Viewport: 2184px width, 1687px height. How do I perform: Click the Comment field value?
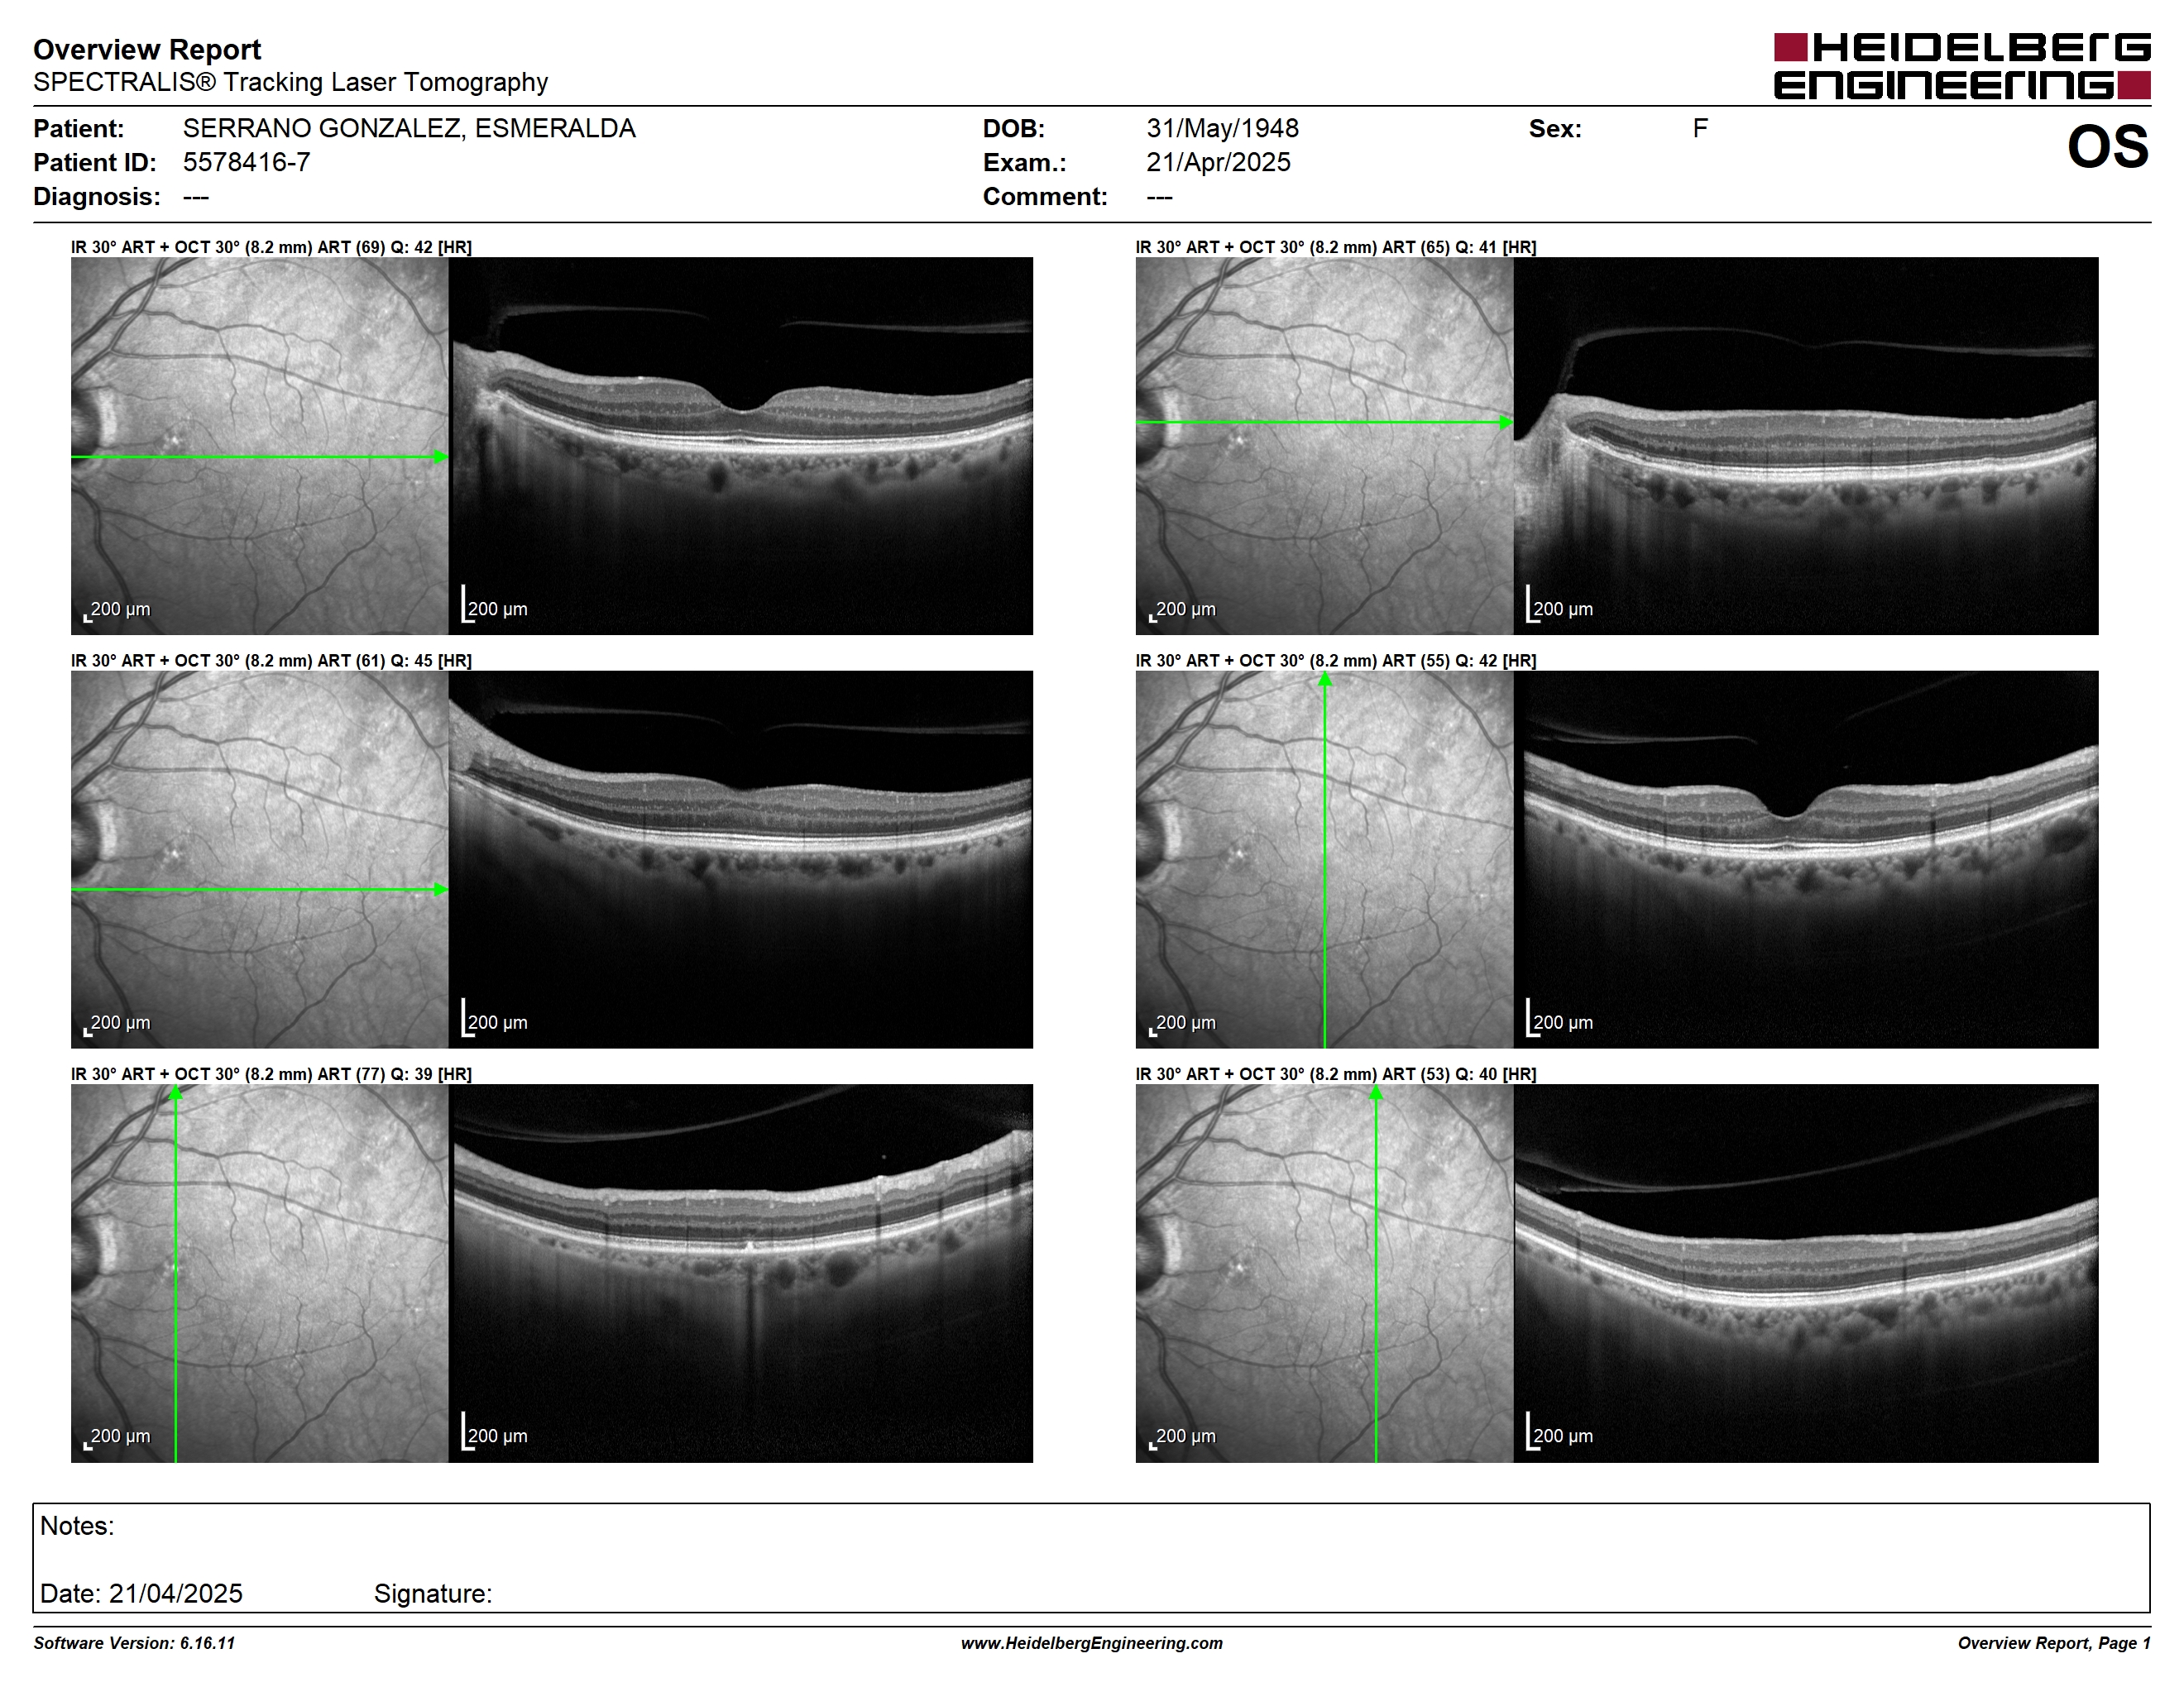[x=1159, y=197]
